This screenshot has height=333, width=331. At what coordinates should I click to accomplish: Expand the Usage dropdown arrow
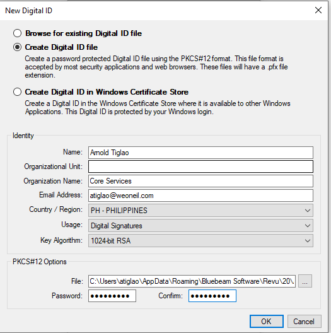pyautogui.click(x=307, y=226)
